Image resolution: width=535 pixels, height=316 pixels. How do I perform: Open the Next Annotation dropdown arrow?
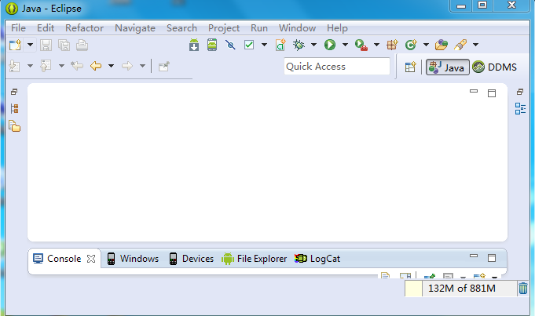(x=30, y=66)
